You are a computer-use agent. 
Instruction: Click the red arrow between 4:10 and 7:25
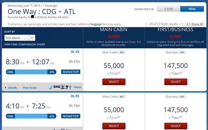28,106
